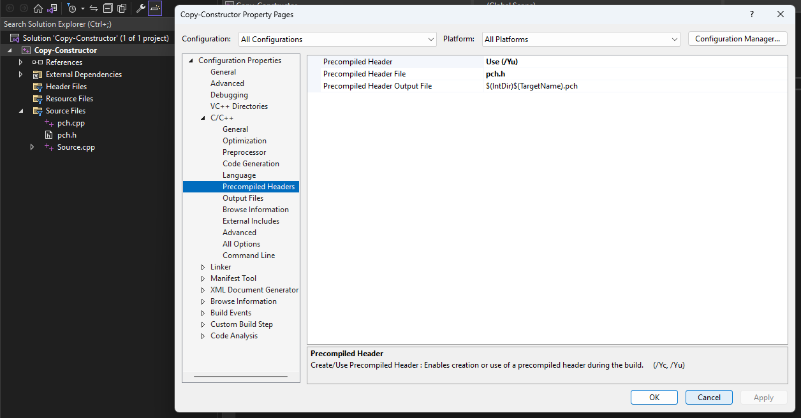Expand the Source.cpp file node
This screenshot has height=418, width=801.
click(x=33, y=147)
